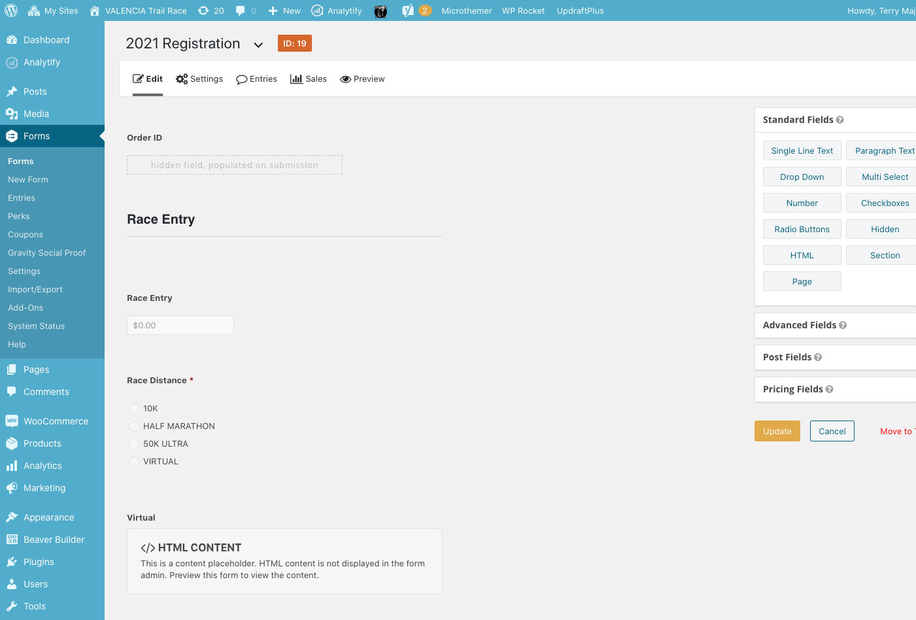Click the Users person icon

[x=12, y=584]
